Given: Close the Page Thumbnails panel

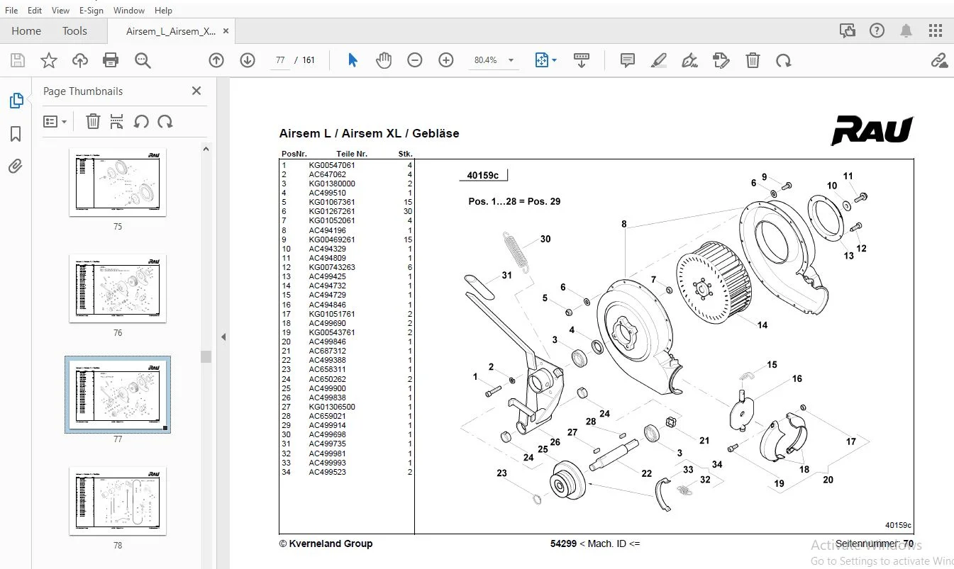Looking at the screenshot, I should click(x=196, y=91).
